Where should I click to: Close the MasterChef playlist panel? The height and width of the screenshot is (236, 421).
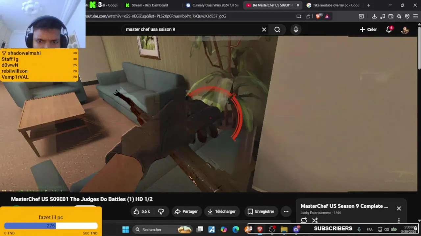pyautogui.click(x=399, y=208)
